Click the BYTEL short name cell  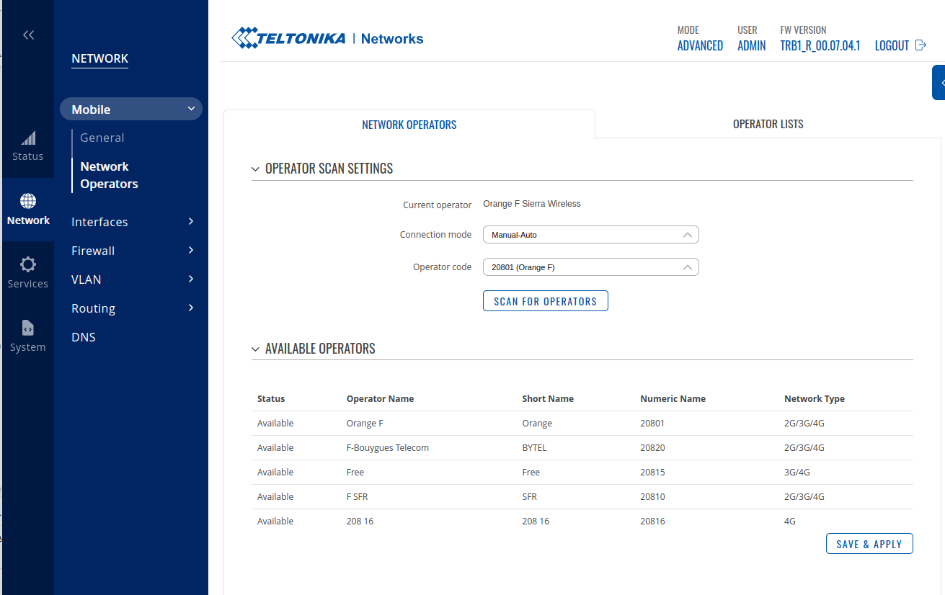[x=534, y=447]
